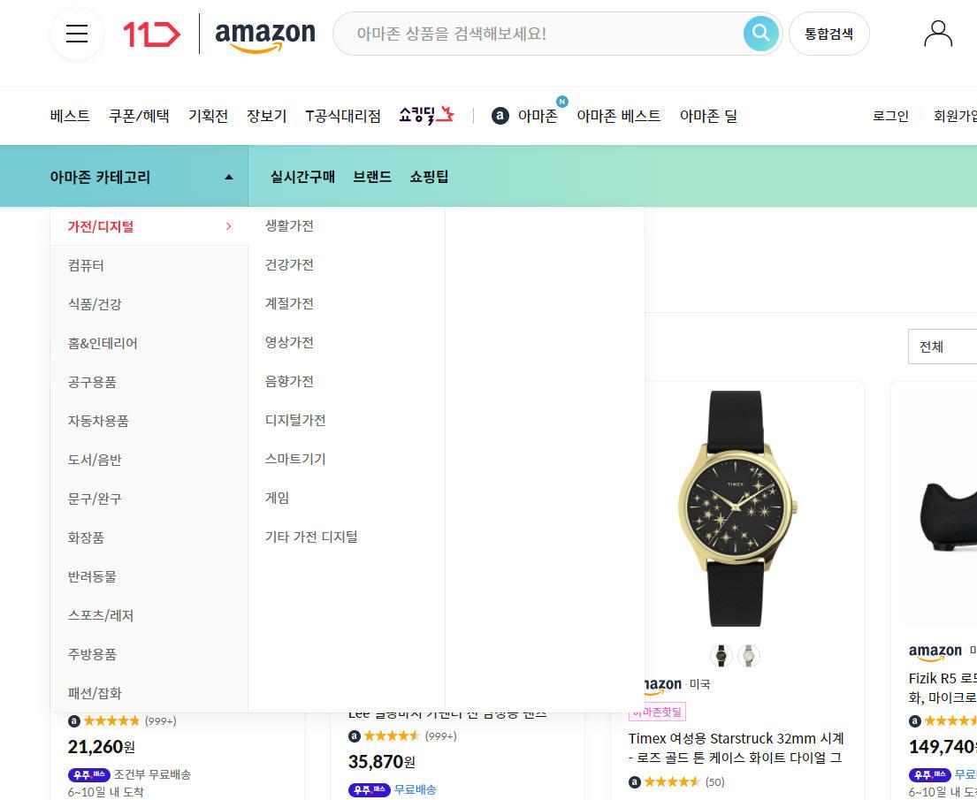The height and width of the screenshot is (800, 977).
Task: Click the magnifier search icon
Action: point(760,34)
